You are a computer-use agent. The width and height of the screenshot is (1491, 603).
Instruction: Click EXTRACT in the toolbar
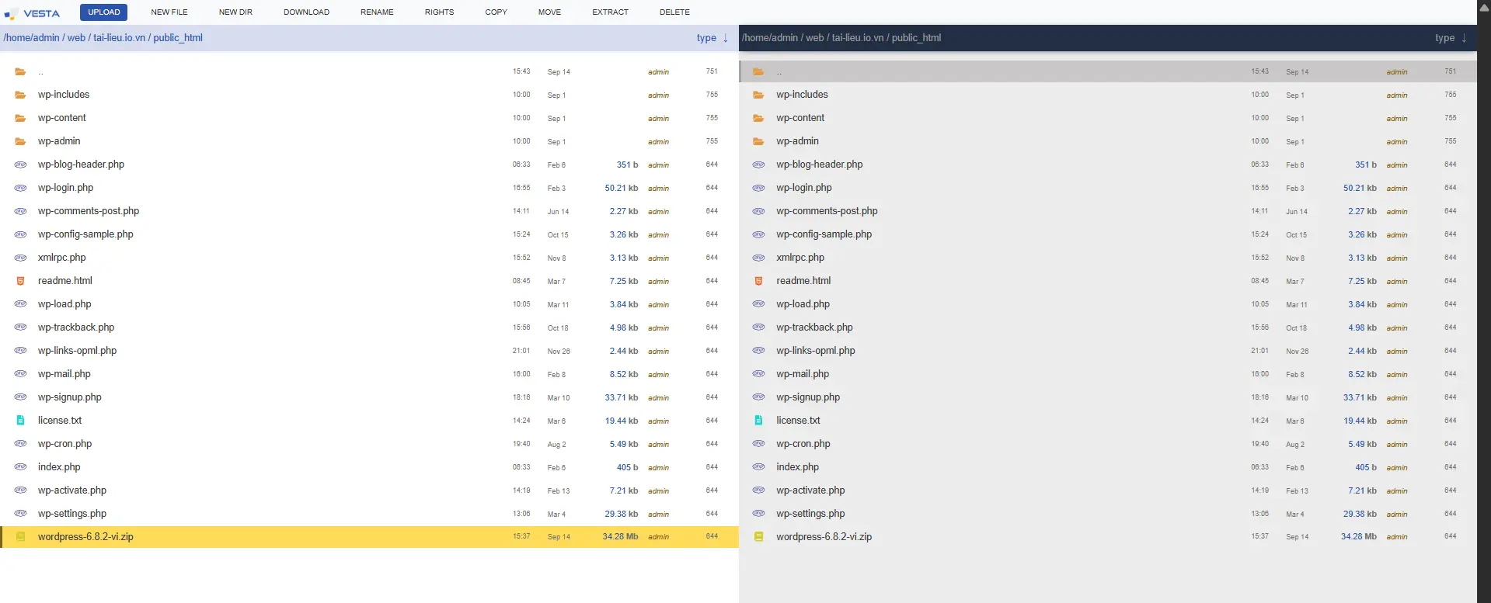point(610,12)
